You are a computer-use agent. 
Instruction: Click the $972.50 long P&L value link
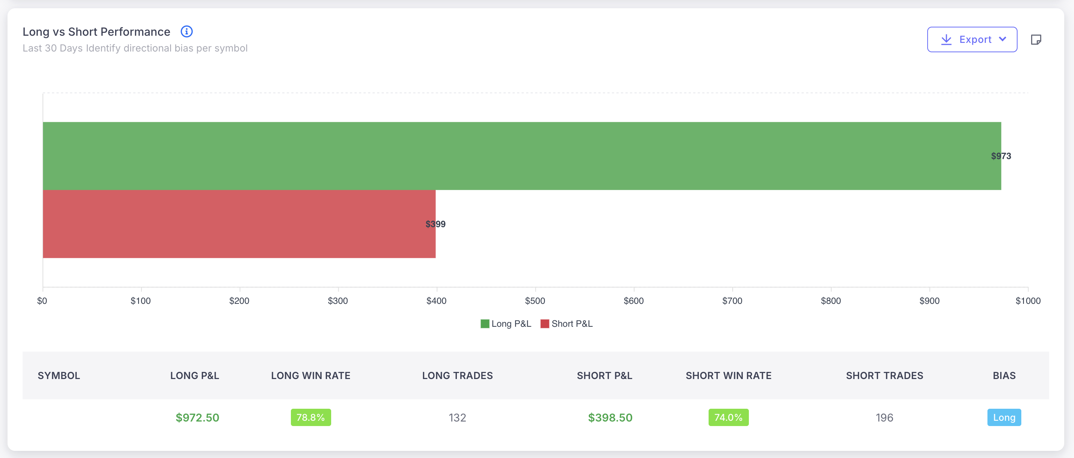(197, 417)
